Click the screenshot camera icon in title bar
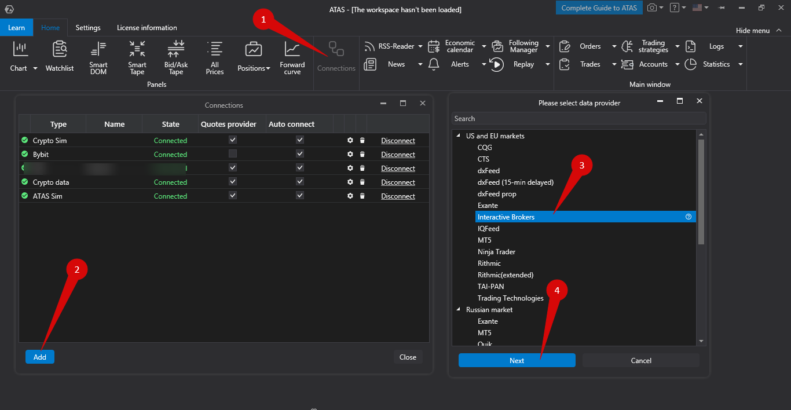 [x=653, y=8]
